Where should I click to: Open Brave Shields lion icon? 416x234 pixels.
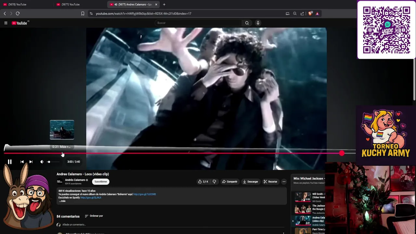(x=310, y=14)
